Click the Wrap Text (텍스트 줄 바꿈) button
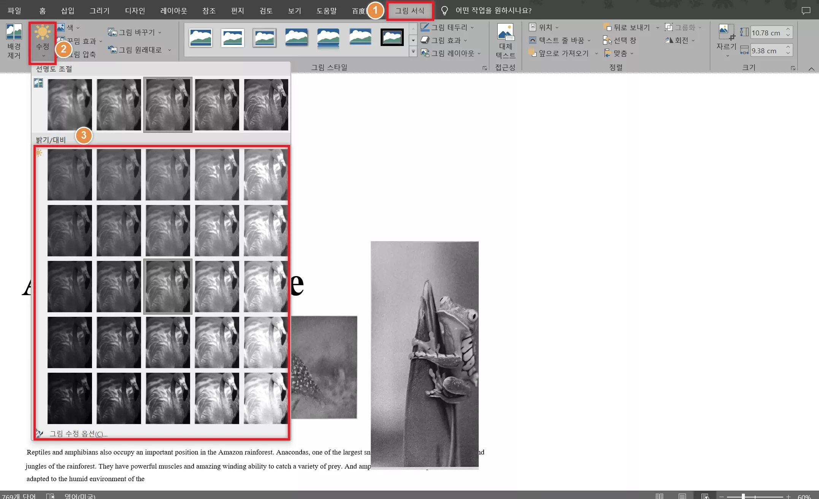Image resolution: width=819 pixels, height=499 pixels. tap(559, 40)
